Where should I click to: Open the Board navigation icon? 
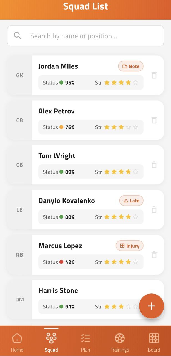[154, 338]
